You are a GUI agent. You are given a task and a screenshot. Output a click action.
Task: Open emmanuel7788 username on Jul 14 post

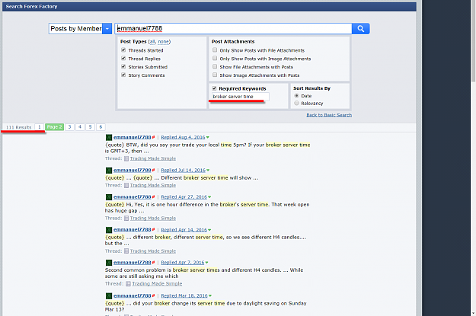pyautogui.click(x=132, y=171)
